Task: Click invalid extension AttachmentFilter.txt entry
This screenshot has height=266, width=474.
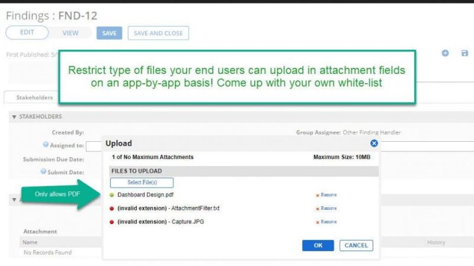Action: (x=168, y=209)
